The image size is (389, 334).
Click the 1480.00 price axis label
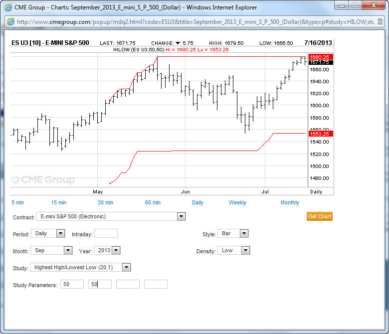point(319,178)
